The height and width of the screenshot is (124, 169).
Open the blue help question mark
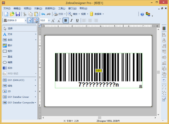(x=142, y=14)
